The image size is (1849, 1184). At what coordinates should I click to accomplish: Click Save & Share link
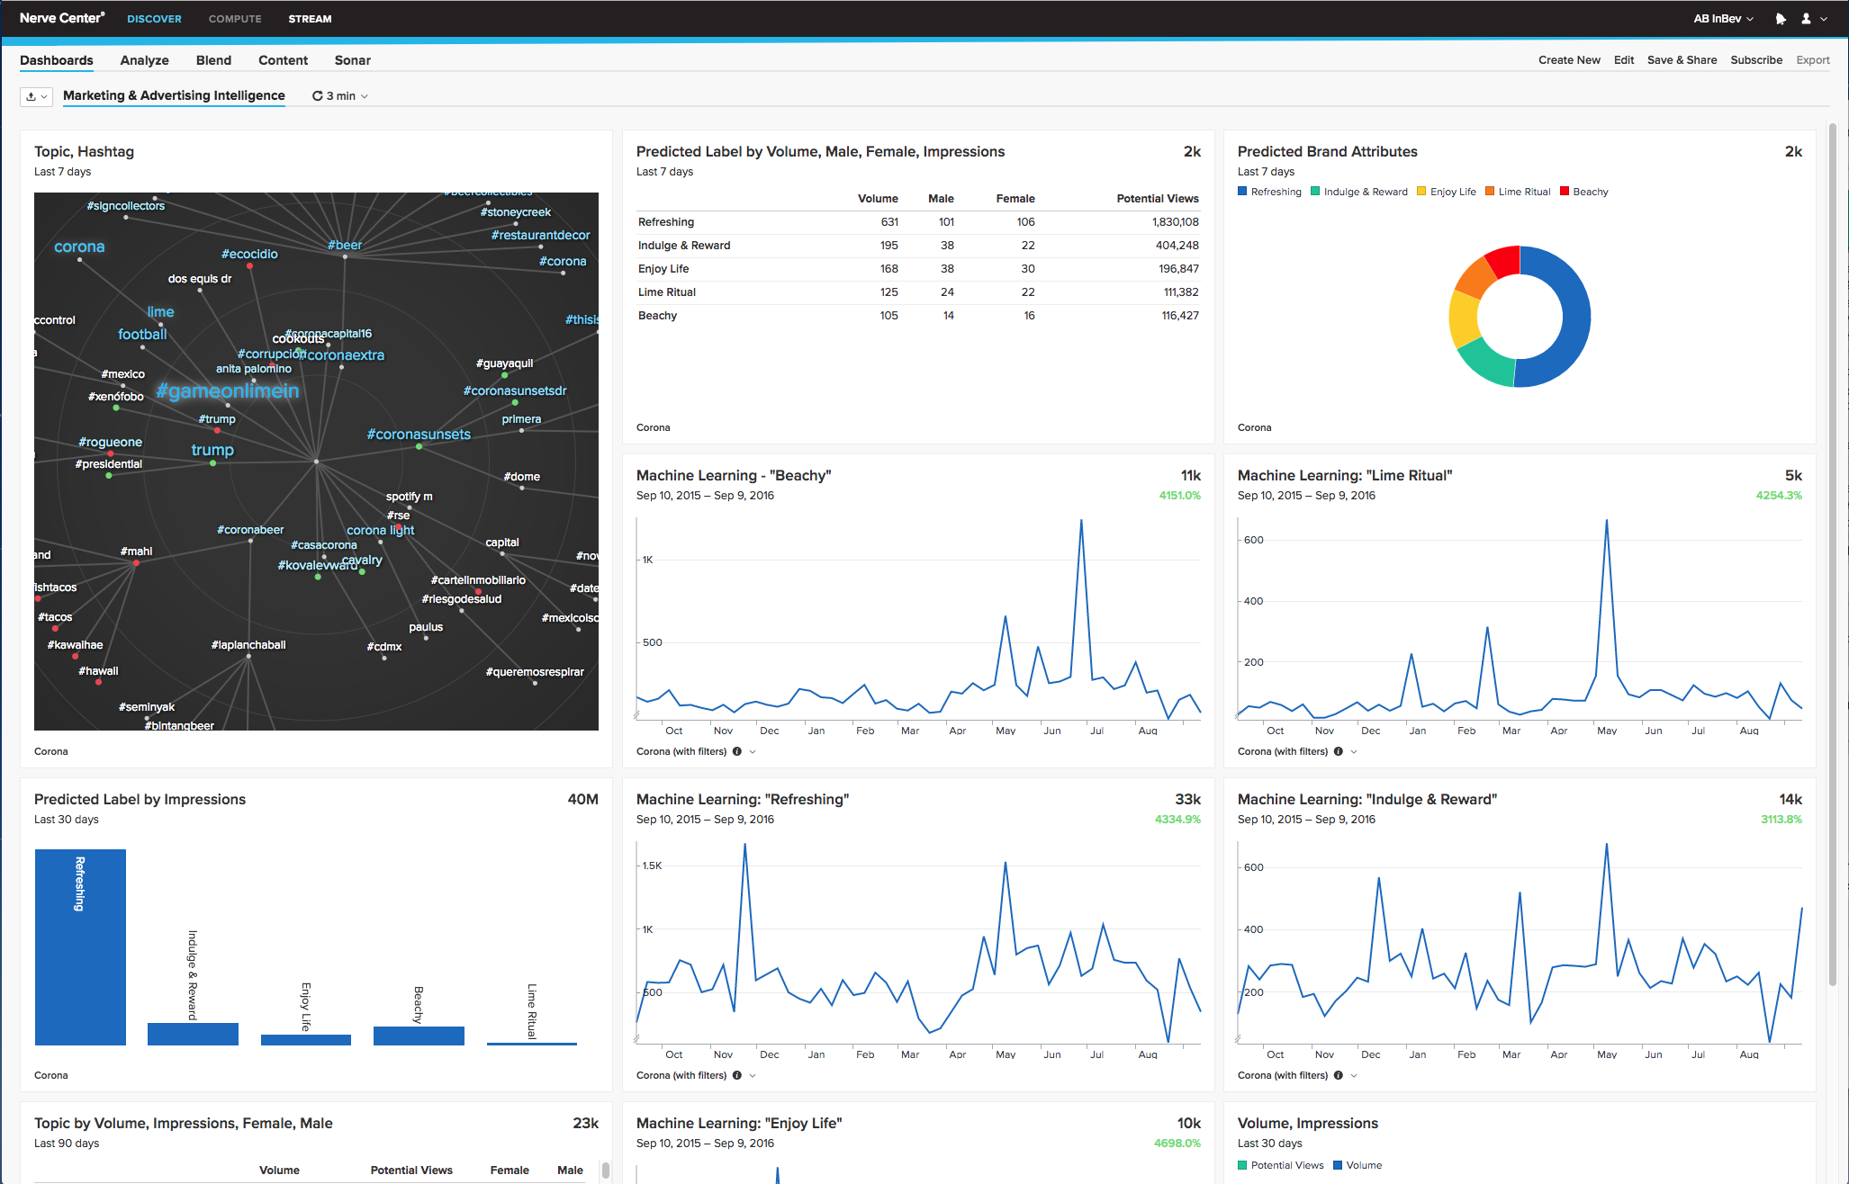pos(1682,60)
